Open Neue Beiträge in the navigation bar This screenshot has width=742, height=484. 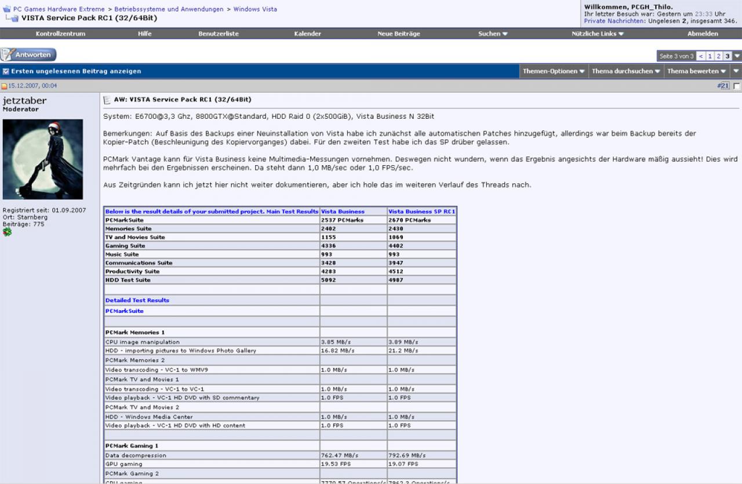coord(399,34)
